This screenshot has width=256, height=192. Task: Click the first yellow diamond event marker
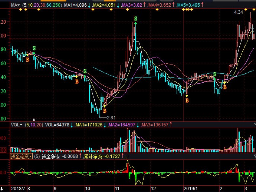[20, 10]
